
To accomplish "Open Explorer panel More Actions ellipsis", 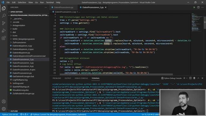I will (46, 7).
